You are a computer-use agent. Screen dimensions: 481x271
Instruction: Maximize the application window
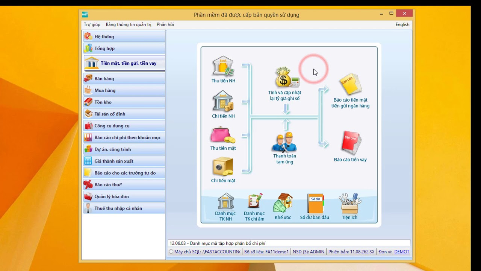click(x=391, y=14)
